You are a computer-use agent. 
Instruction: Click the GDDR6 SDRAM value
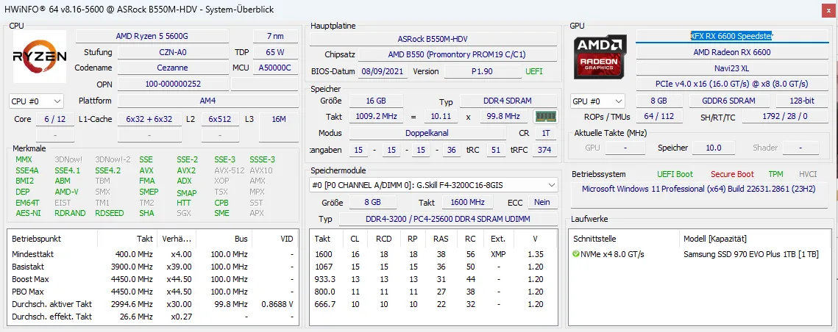click(x=729, y=101)
